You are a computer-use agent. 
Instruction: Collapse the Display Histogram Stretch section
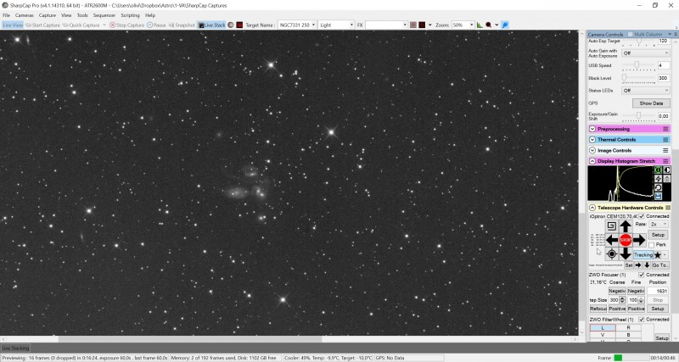pos(592,161)
